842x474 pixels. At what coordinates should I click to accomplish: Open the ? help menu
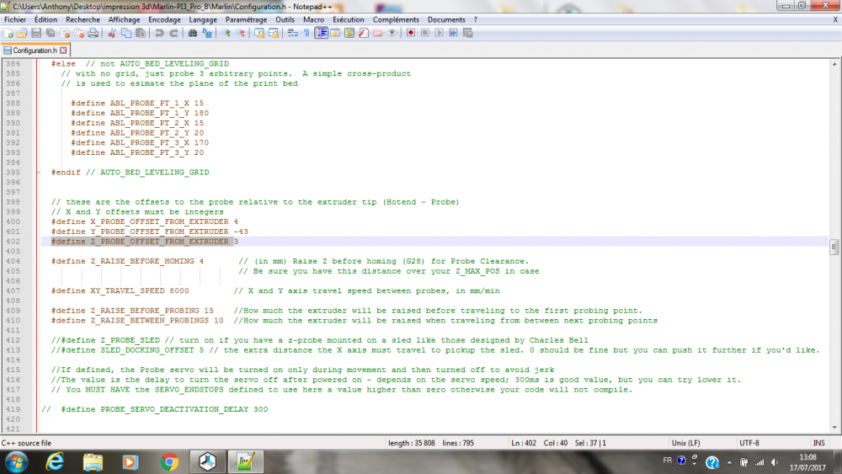475,19
